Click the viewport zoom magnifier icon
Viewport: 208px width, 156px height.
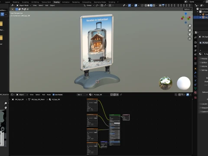coord(190,26)
